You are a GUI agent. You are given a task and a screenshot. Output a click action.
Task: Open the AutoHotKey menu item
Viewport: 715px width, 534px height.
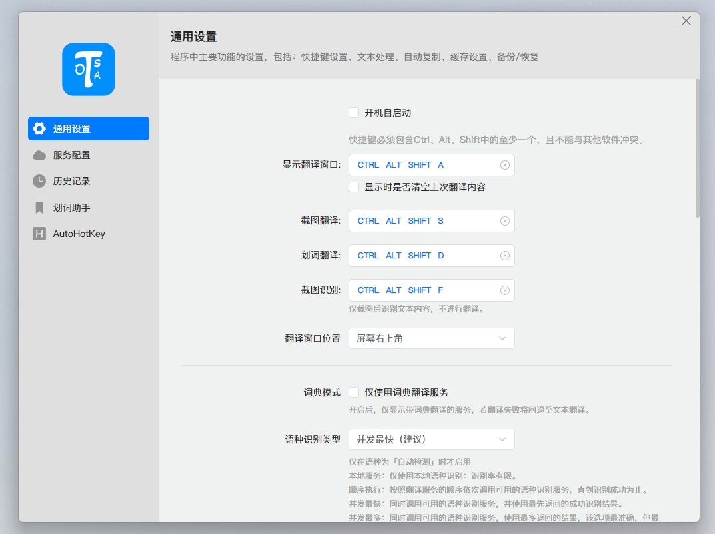(89, 234)
